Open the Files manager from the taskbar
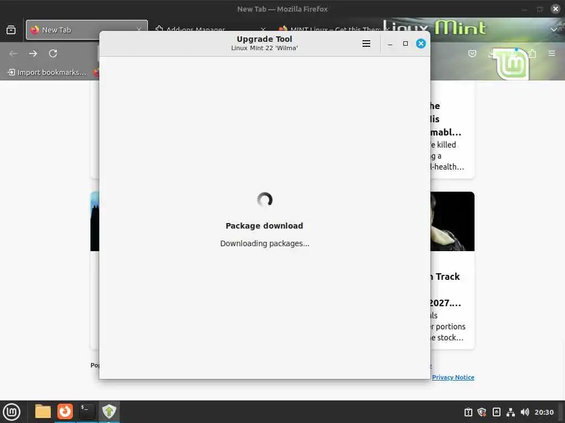The image size is (565, 423). point(43,411)
